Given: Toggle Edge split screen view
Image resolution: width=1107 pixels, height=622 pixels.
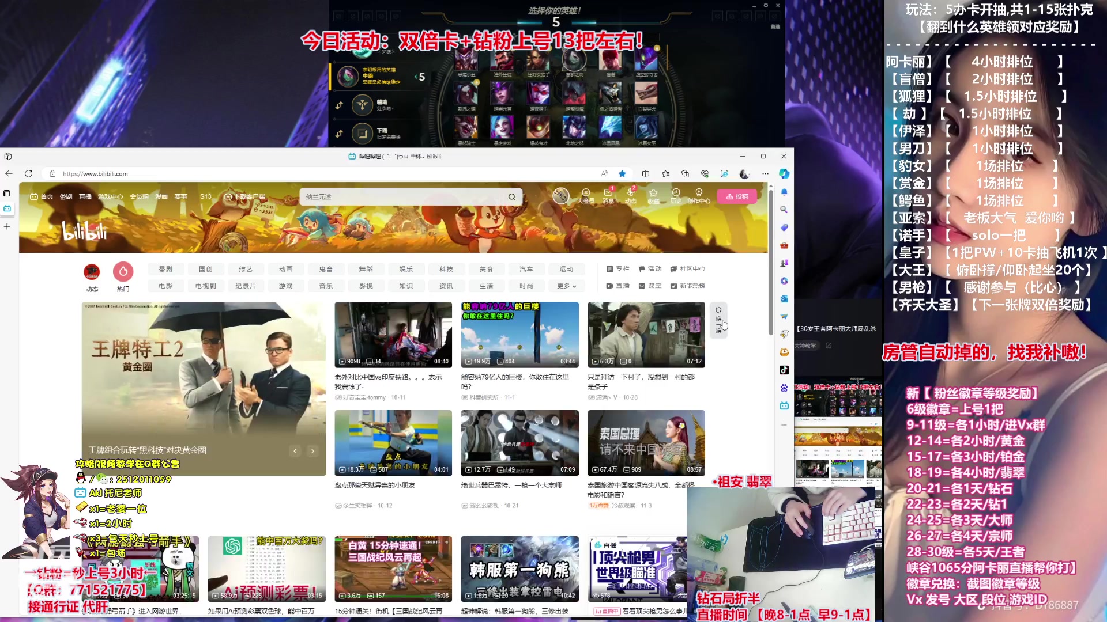Looking at the screenshot, I should 646,173.
